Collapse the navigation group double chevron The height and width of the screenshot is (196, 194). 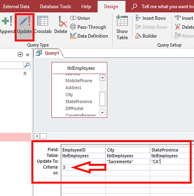coord(25,73)
